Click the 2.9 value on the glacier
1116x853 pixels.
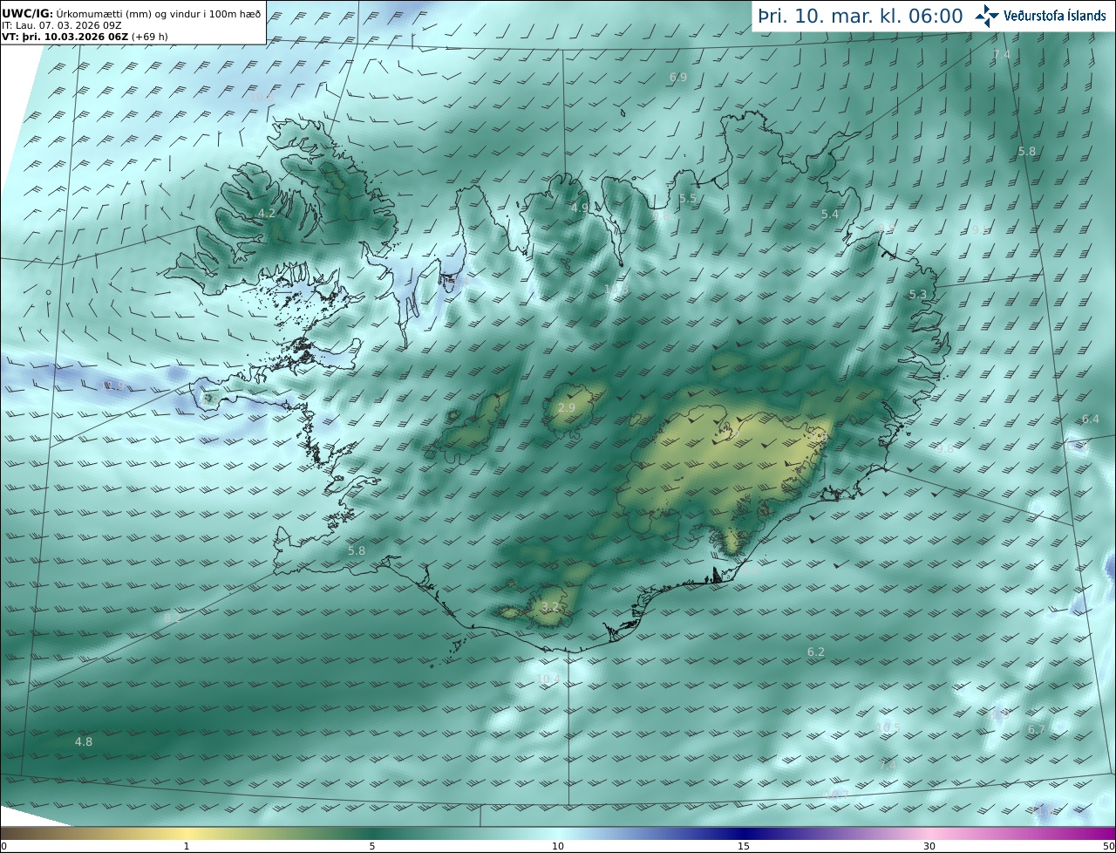tap(567, 408)
